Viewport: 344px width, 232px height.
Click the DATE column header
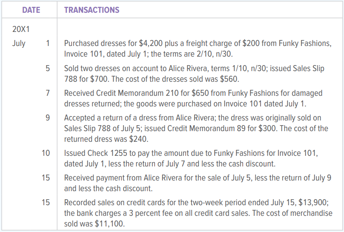click(31, 10)
